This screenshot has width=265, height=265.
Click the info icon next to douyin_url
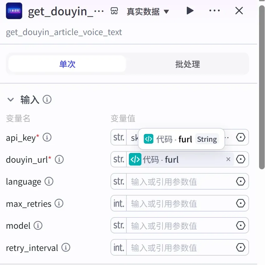pos(59,159)
